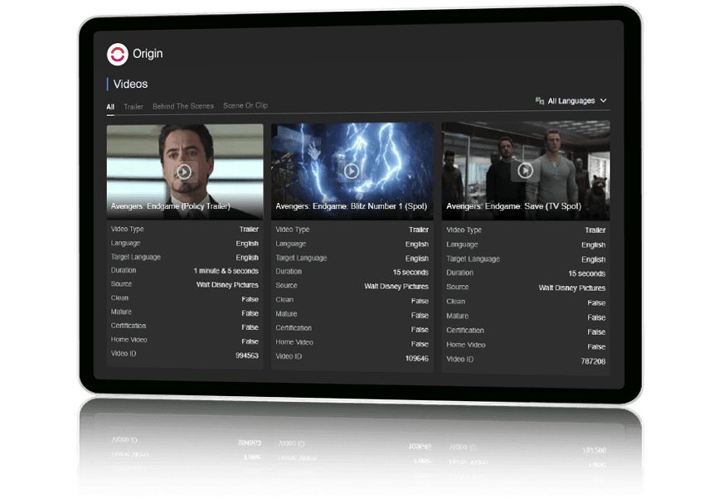Image resolution: width=719 pixels, height=498 pixels.
Task: Open the All Languages dropdown
Action: [571, 101]
